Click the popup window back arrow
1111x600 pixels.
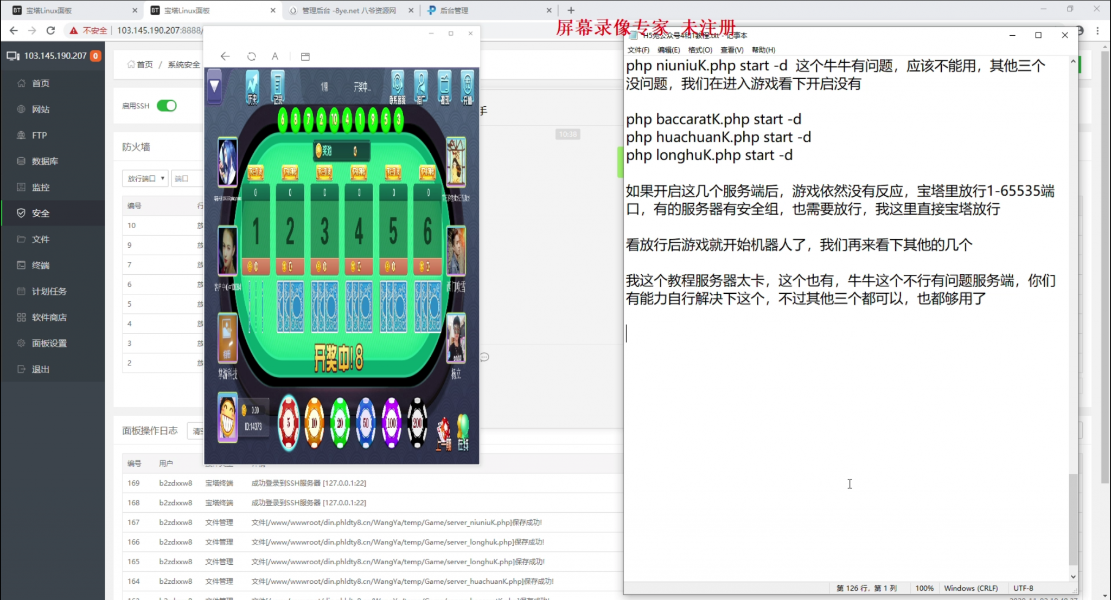pyautogui.click(x=225, y=56)
